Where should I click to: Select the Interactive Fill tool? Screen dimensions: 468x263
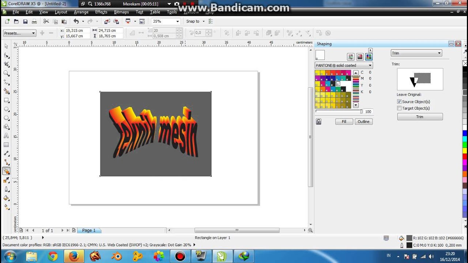(x=6, y=207)
